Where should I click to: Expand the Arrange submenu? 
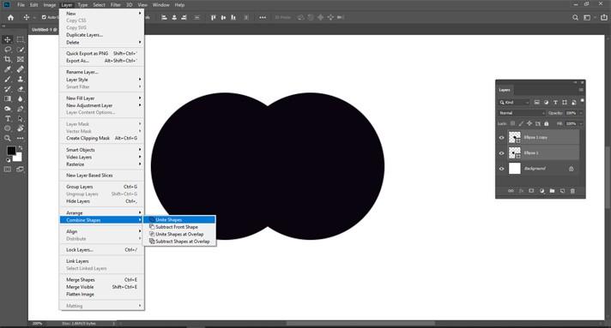coord(102,213)
